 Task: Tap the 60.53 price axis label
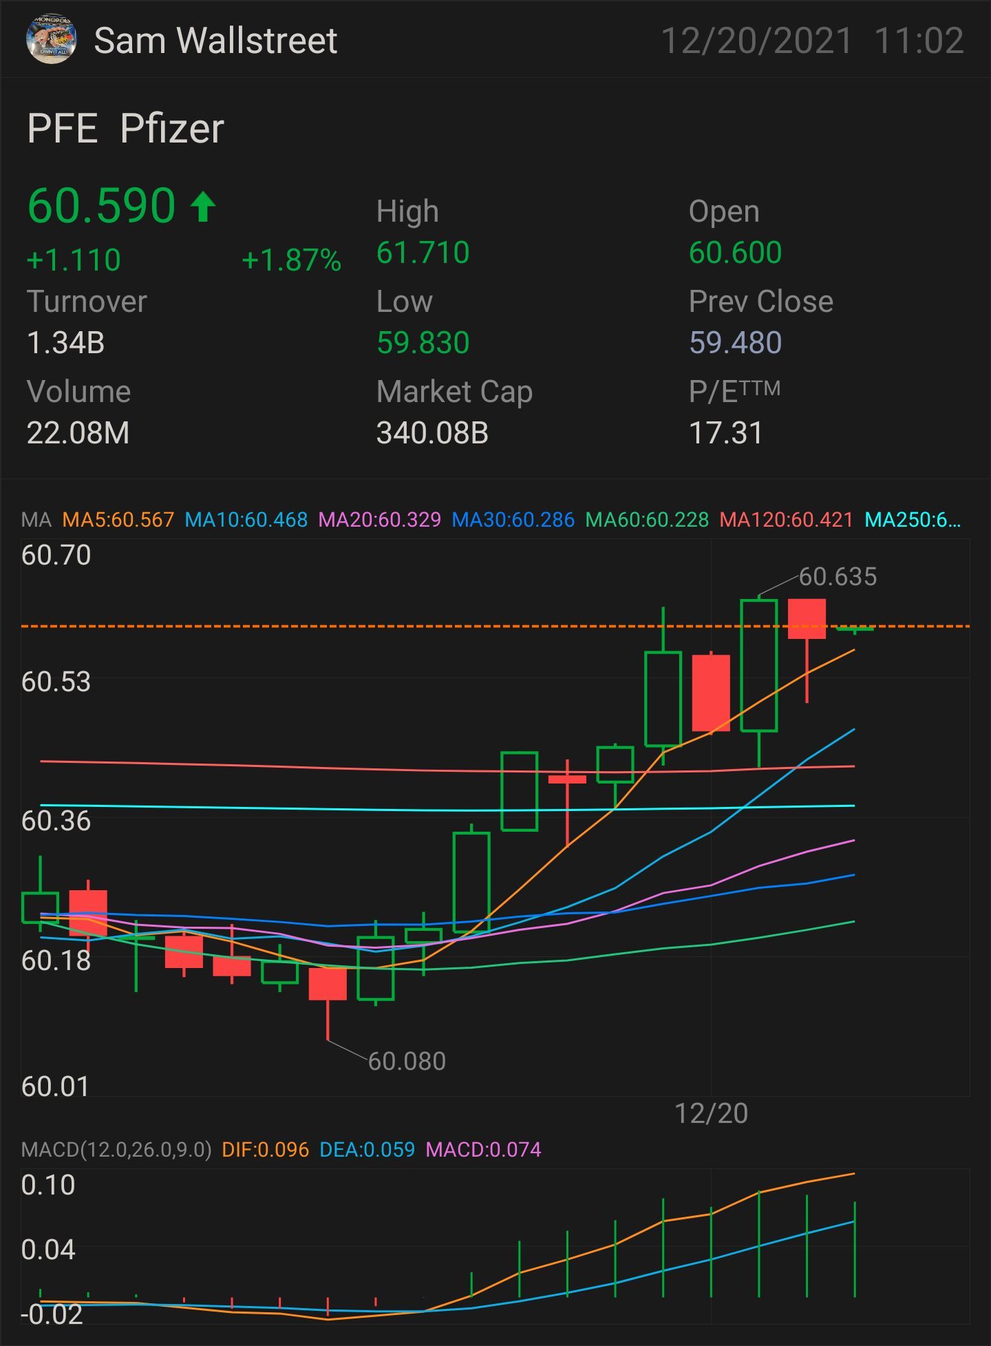click(56, 682)
